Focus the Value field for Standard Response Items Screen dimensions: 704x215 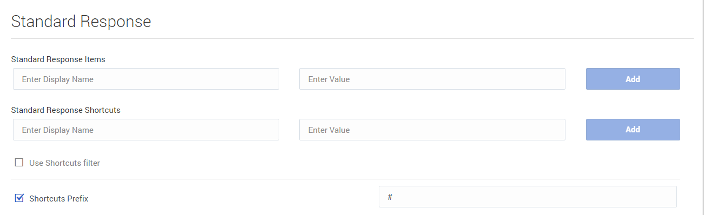[432, 79]
